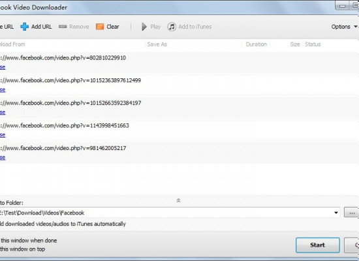Screen dimensions: 359x261
Task: Select the URL ending in v=114399845166​3
Action: tap(65, 125)
